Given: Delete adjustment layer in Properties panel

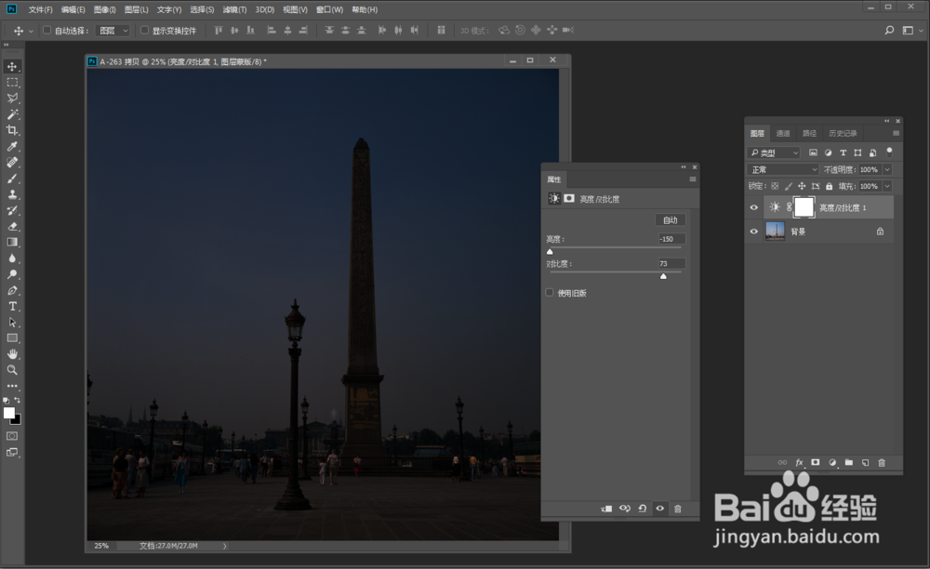Looking at the screenshot, I should [x=678, y=509].
